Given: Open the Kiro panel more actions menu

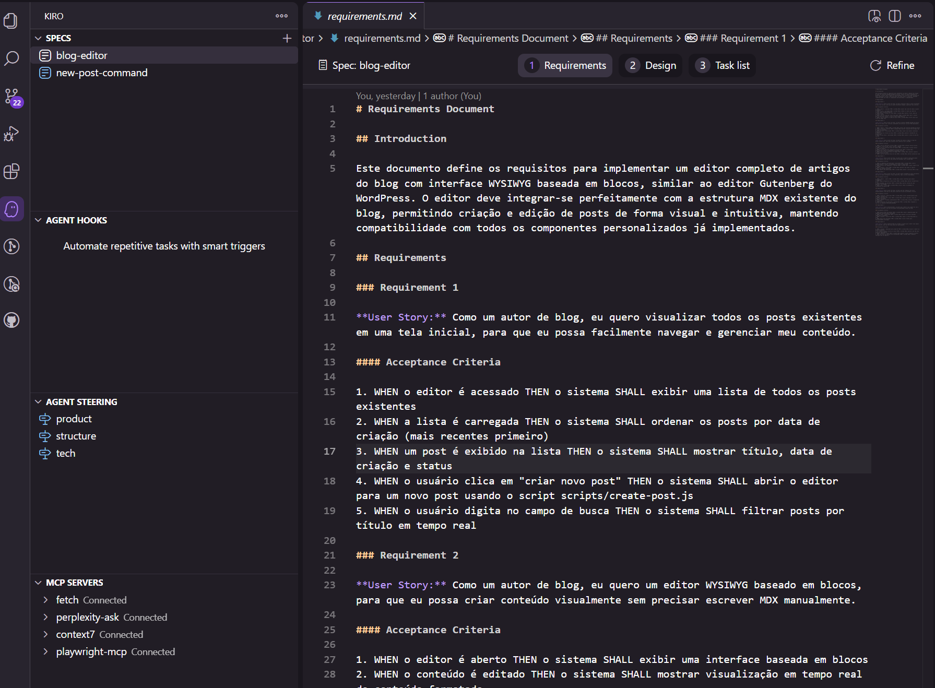Looking at the screenshot, I should pos(282,16).
